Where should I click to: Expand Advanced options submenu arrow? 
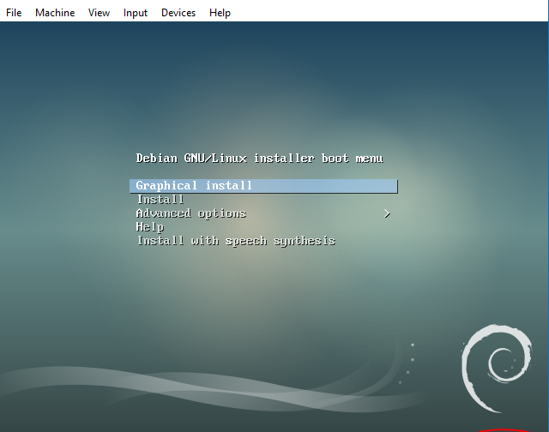[x=387, y=213]
